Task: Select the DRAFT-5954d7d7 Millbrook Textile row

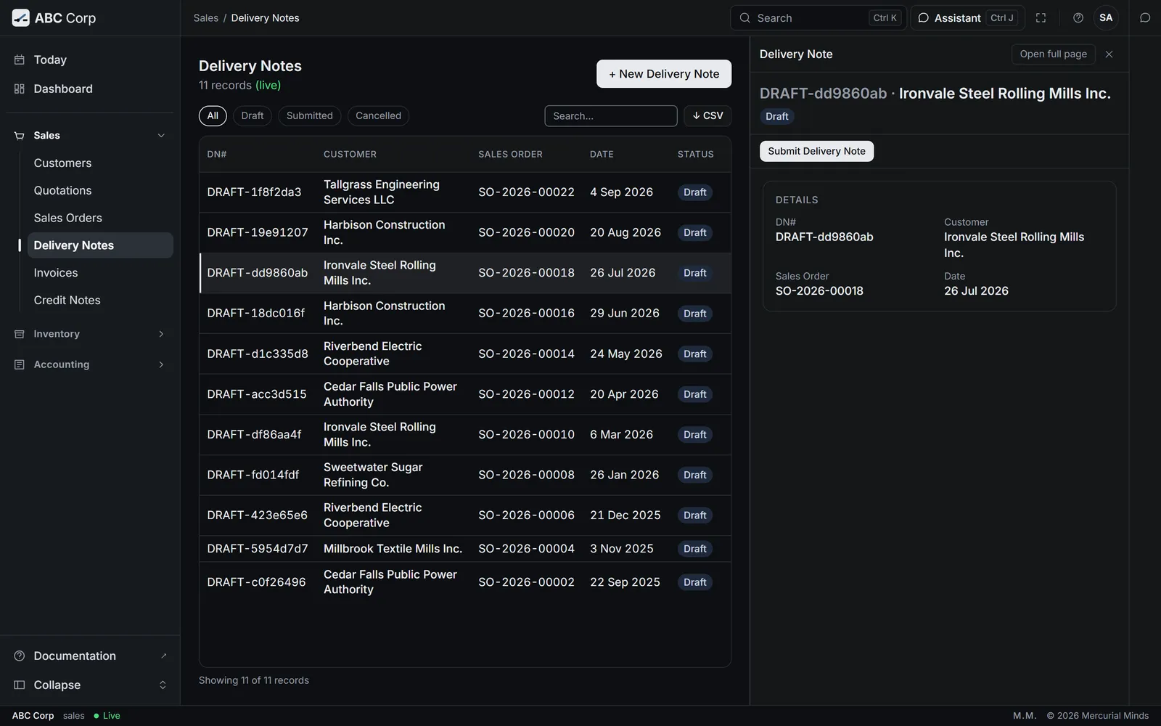Action: click(465, 549)
